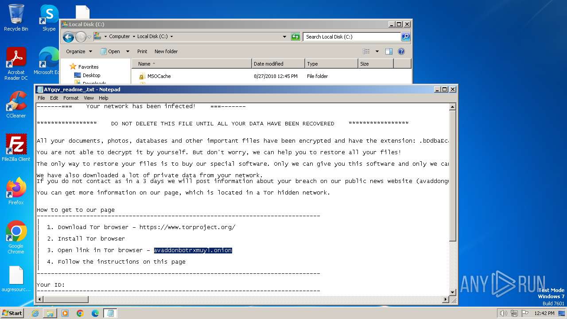Click the Start button
This screenshot has width=567, height=319.
tap(12, 313)
